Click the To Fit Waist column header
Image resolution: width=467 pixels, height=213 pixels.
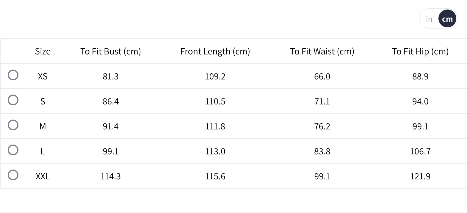(322, 51)
